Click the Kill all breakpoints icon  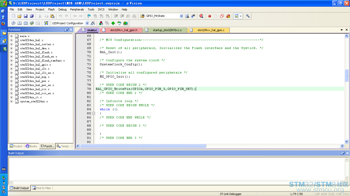point(228,16)
